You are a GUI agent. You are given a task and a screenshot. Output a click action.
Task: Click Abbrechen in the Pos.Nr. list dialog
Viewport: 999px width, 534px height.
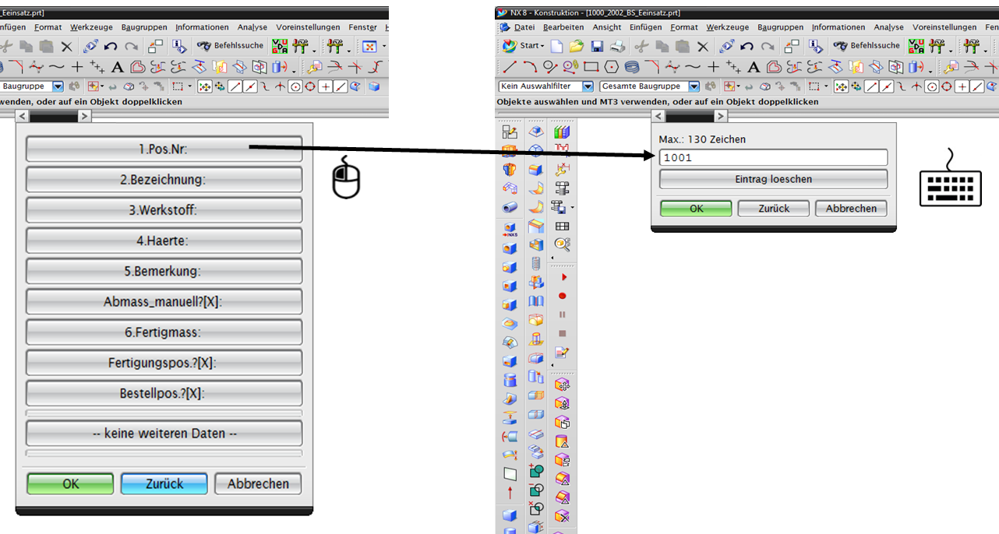click(258, 483)
